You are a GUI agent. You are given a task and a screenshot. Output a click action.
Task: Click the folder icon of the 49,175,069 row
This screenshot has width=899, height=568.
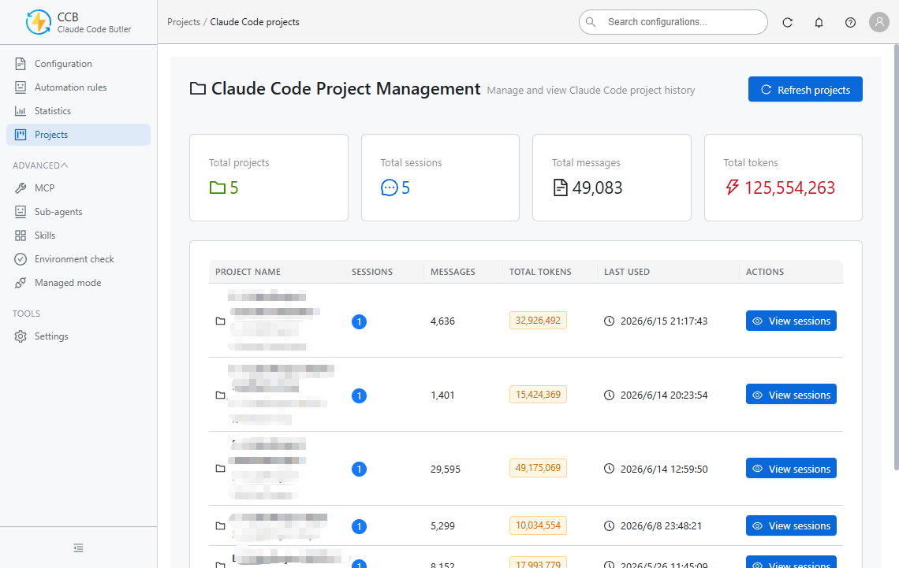coord(220,469)
